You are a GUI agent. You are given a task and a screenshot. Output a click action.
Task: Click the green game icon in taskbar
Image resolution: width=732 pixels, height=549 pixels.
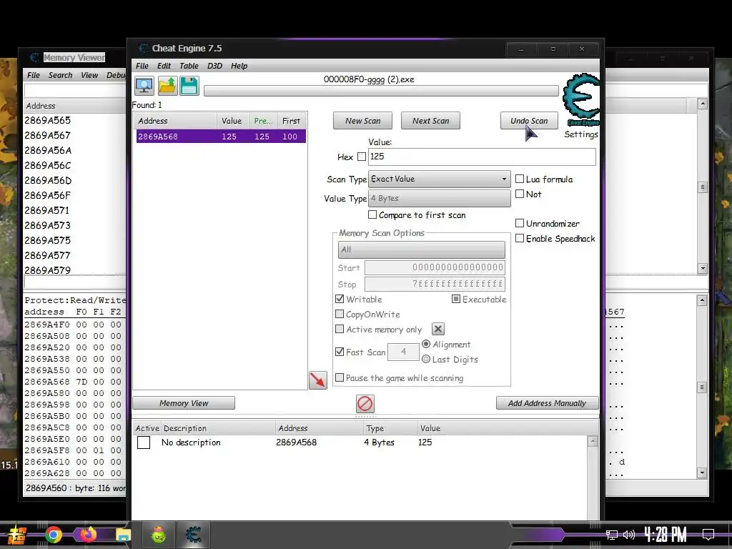159,535
